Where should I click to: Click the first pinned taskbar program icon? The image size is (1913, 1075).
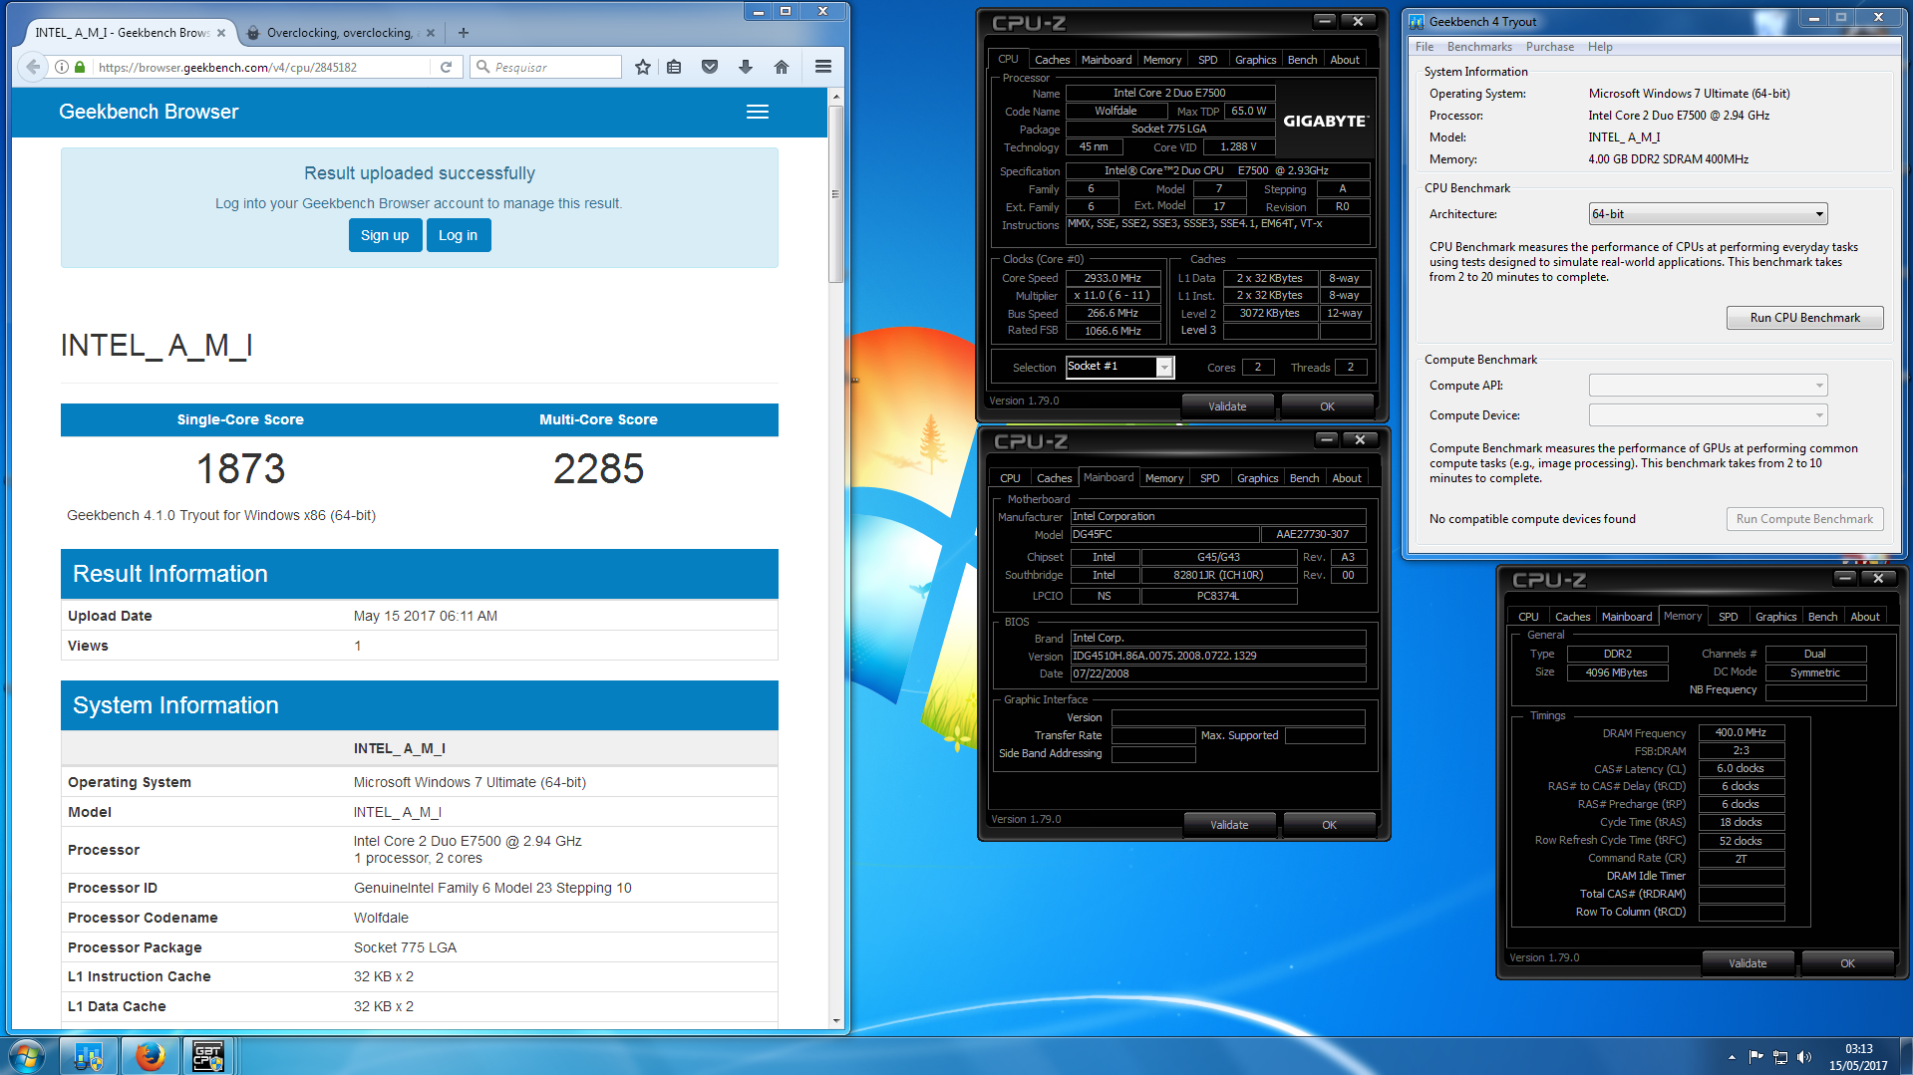click(89, 1056)
